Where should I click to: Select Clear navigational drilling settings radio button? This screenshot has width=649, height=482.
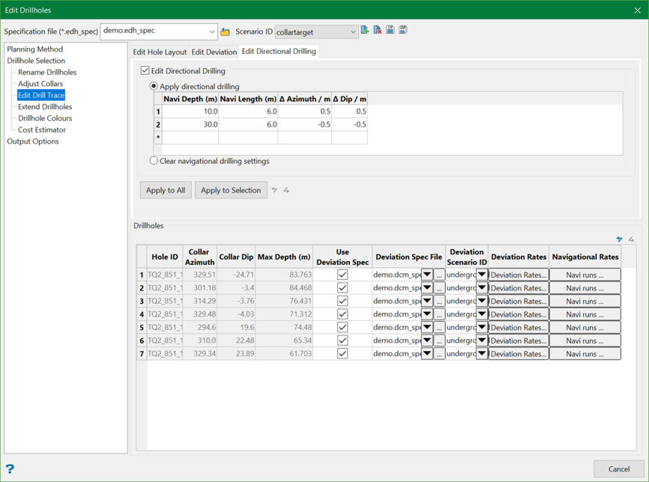(154, 161)
